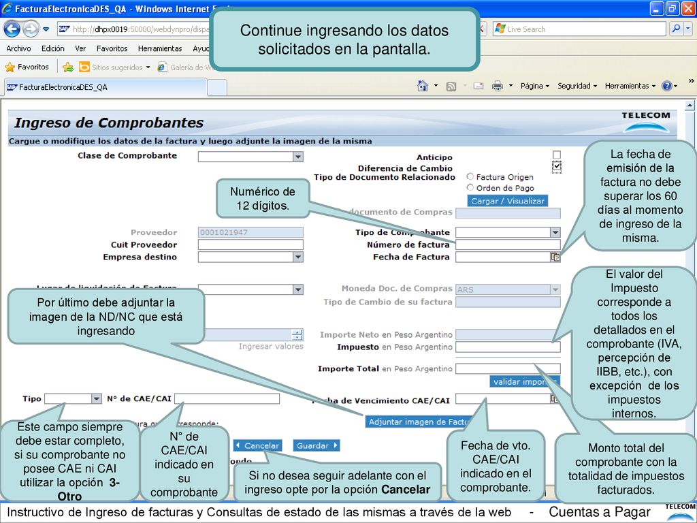The width and height of the screenshot is (697, 523).
Task: Click the Live Search magnifier icon
Action: click(676, 29)
